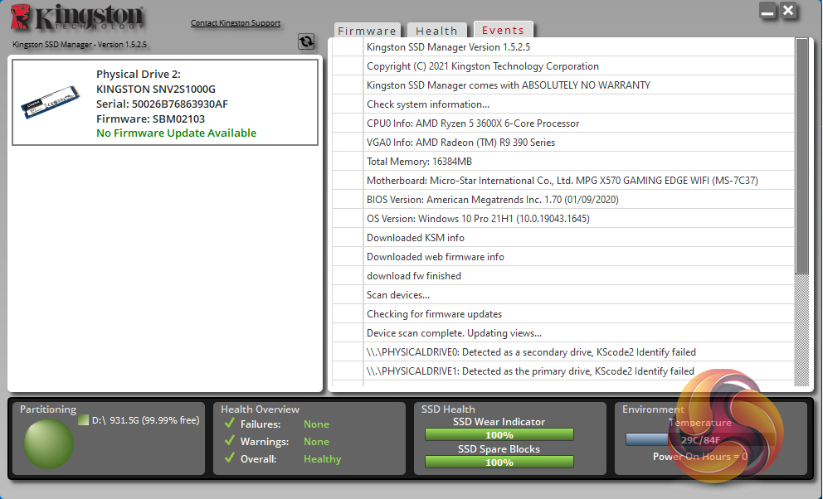
Task: Select the Events tab
Action: [503, 30]
